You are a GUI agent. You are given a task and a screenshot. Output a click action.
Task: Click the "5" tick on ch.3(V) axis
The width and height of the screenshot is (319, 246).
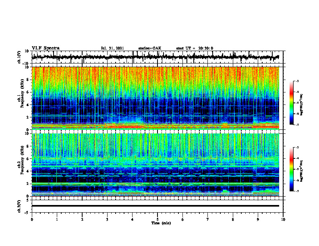28,200
